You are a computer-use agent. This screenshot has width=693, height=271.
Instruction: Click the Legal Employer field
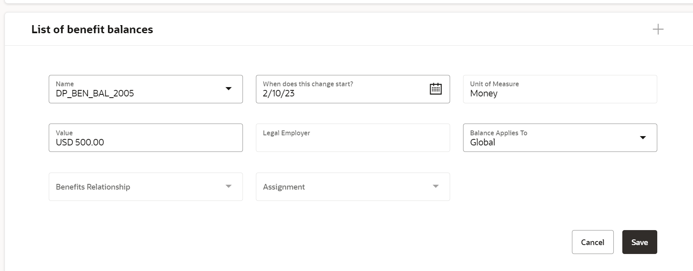pyautogui.click(x=353, y=138)
